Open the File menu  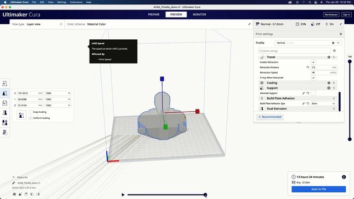point(34,2)
